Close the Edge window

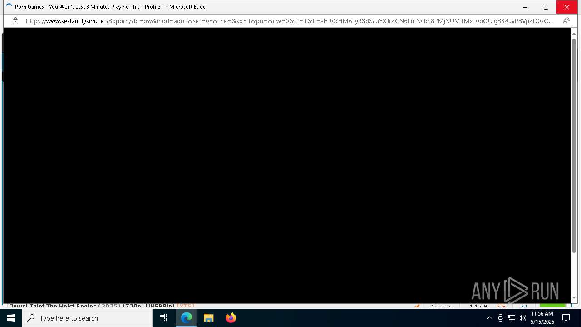click(x=567, y=7)
